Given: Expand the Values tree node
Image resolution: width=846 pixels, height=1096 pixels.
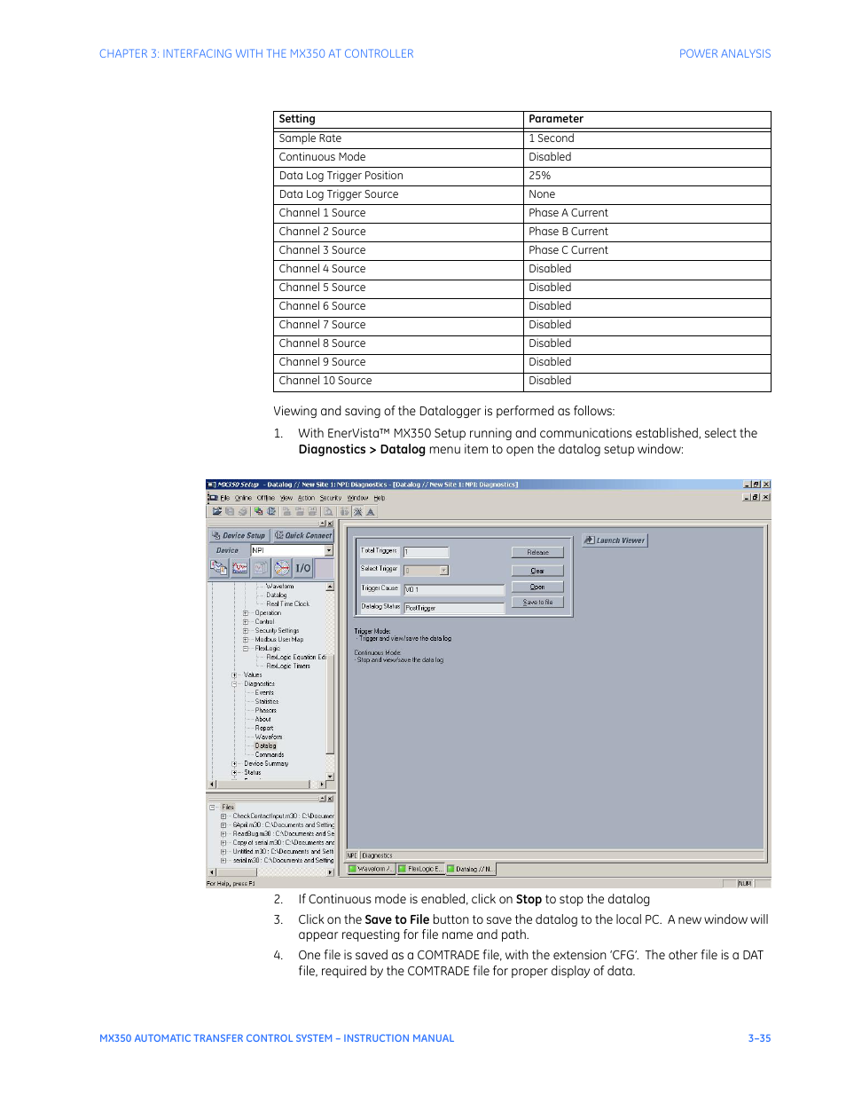Looking at the screenshot, I should coord(235,675).
